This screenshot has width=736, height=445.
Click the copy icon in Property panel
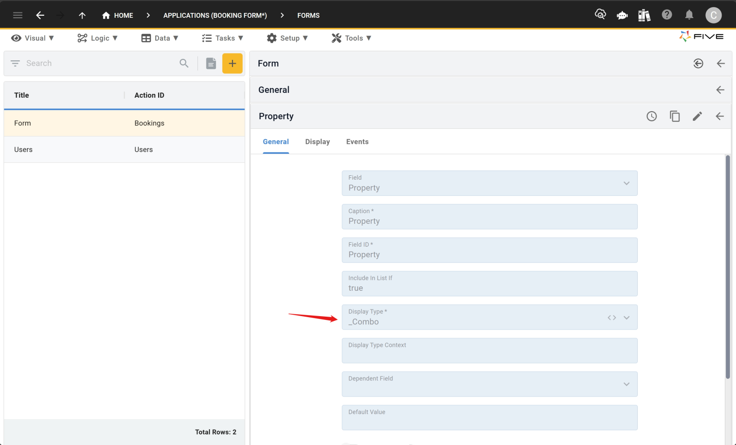(675, 116)
